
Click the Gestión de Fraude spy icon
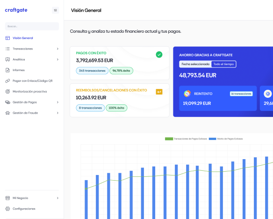pos(7,113)
